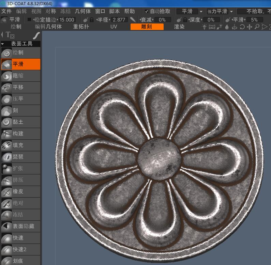
Task: Select the 琵琶 sculpt tool
Action: 20,157
